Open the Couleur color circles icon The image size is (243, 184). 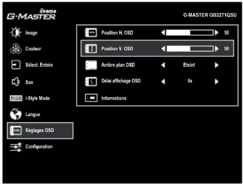[x=16, y=48]
